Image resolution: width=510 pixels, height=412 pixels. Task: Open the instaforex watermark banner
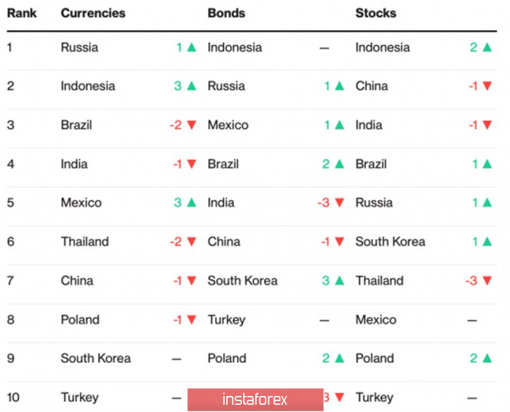point(255,399)
